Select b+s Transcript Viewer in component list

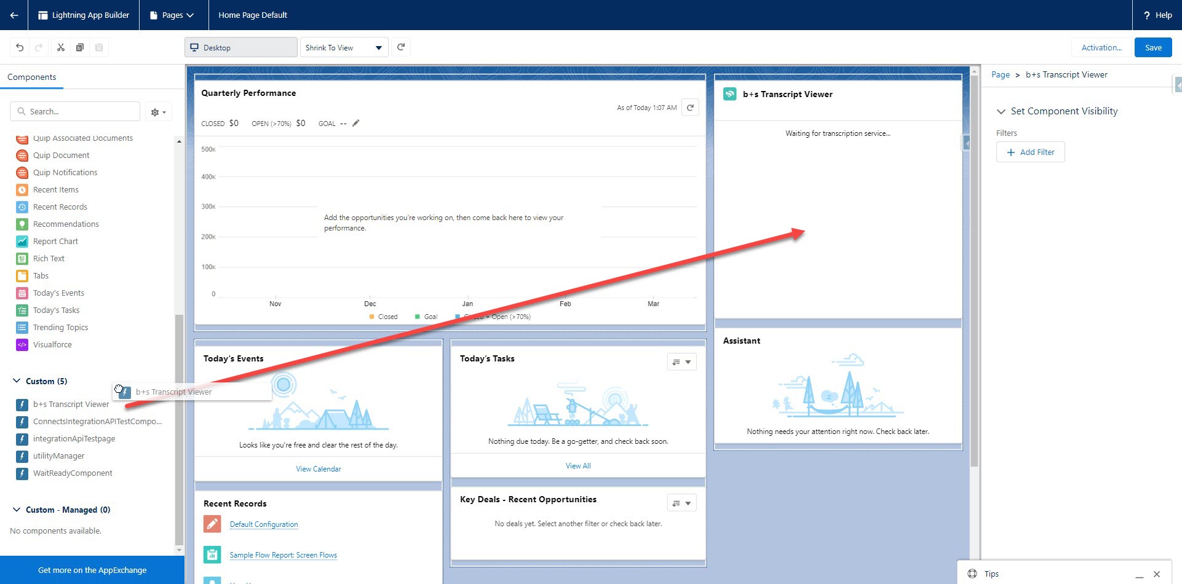[71, 404]
